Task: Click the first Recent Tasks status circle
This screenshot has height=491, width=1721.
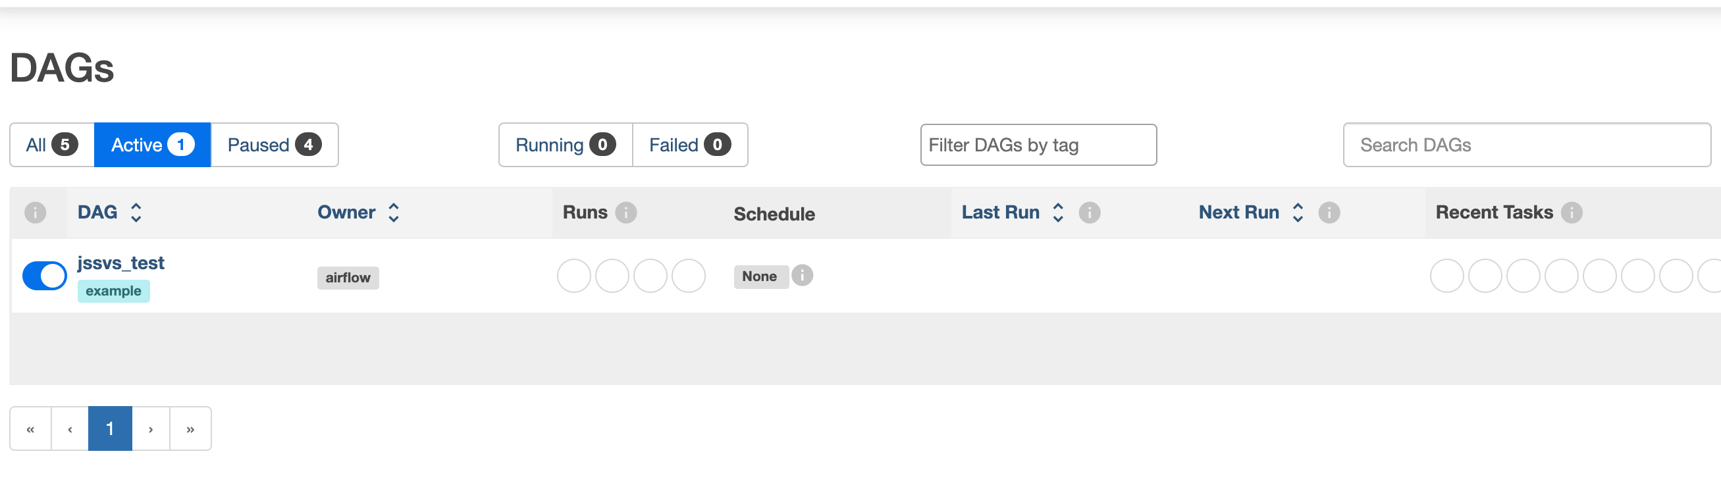Action: pyautogui.click(x=1446, y=276)
